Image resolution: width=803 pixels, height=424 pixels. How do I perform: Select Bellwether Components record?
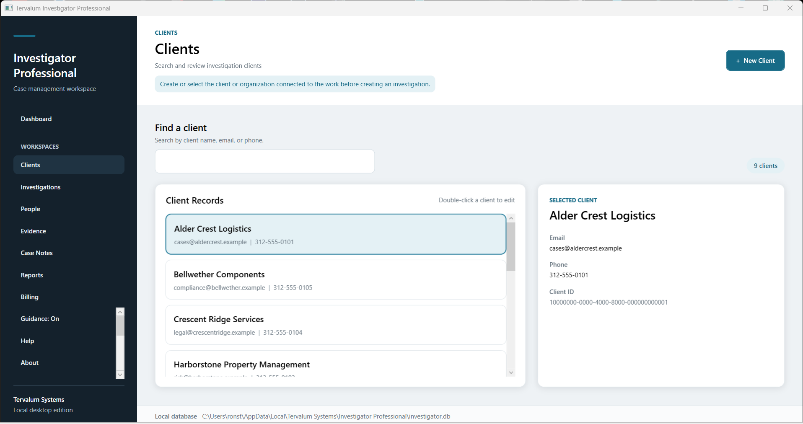[x=336, y=280]
